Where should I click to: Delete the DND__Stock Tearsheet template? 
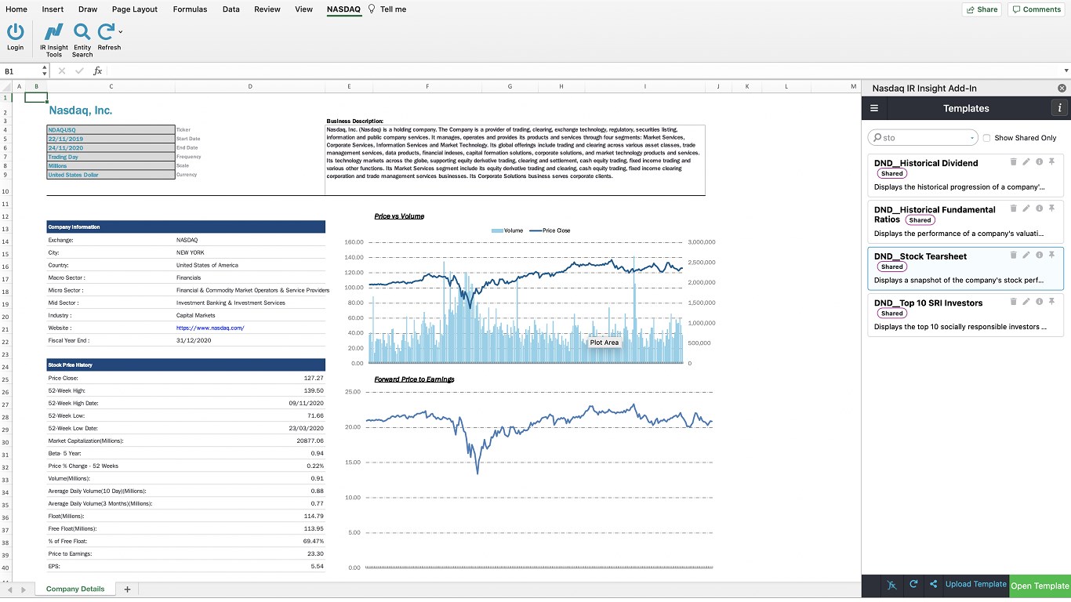click(x=1013, y=255)
